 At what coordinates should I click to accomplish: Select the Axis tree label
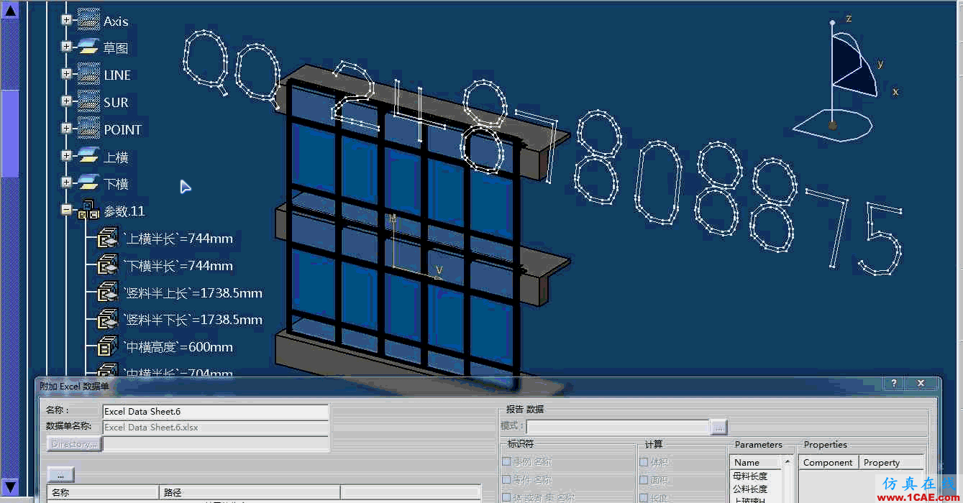(x=116, y=21)
